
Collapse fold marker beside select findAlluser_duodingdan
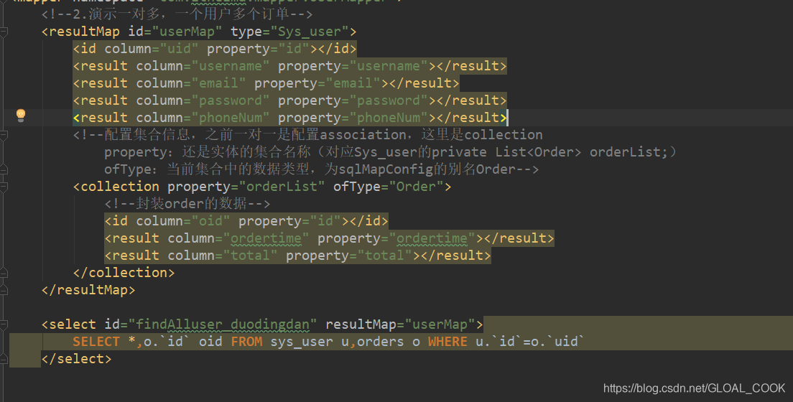[x=4, y=324]
